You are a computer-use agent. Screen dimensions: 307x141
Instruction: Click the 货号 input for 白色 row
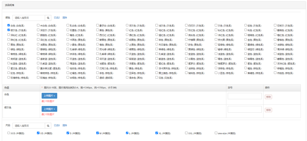coord(244,96)
